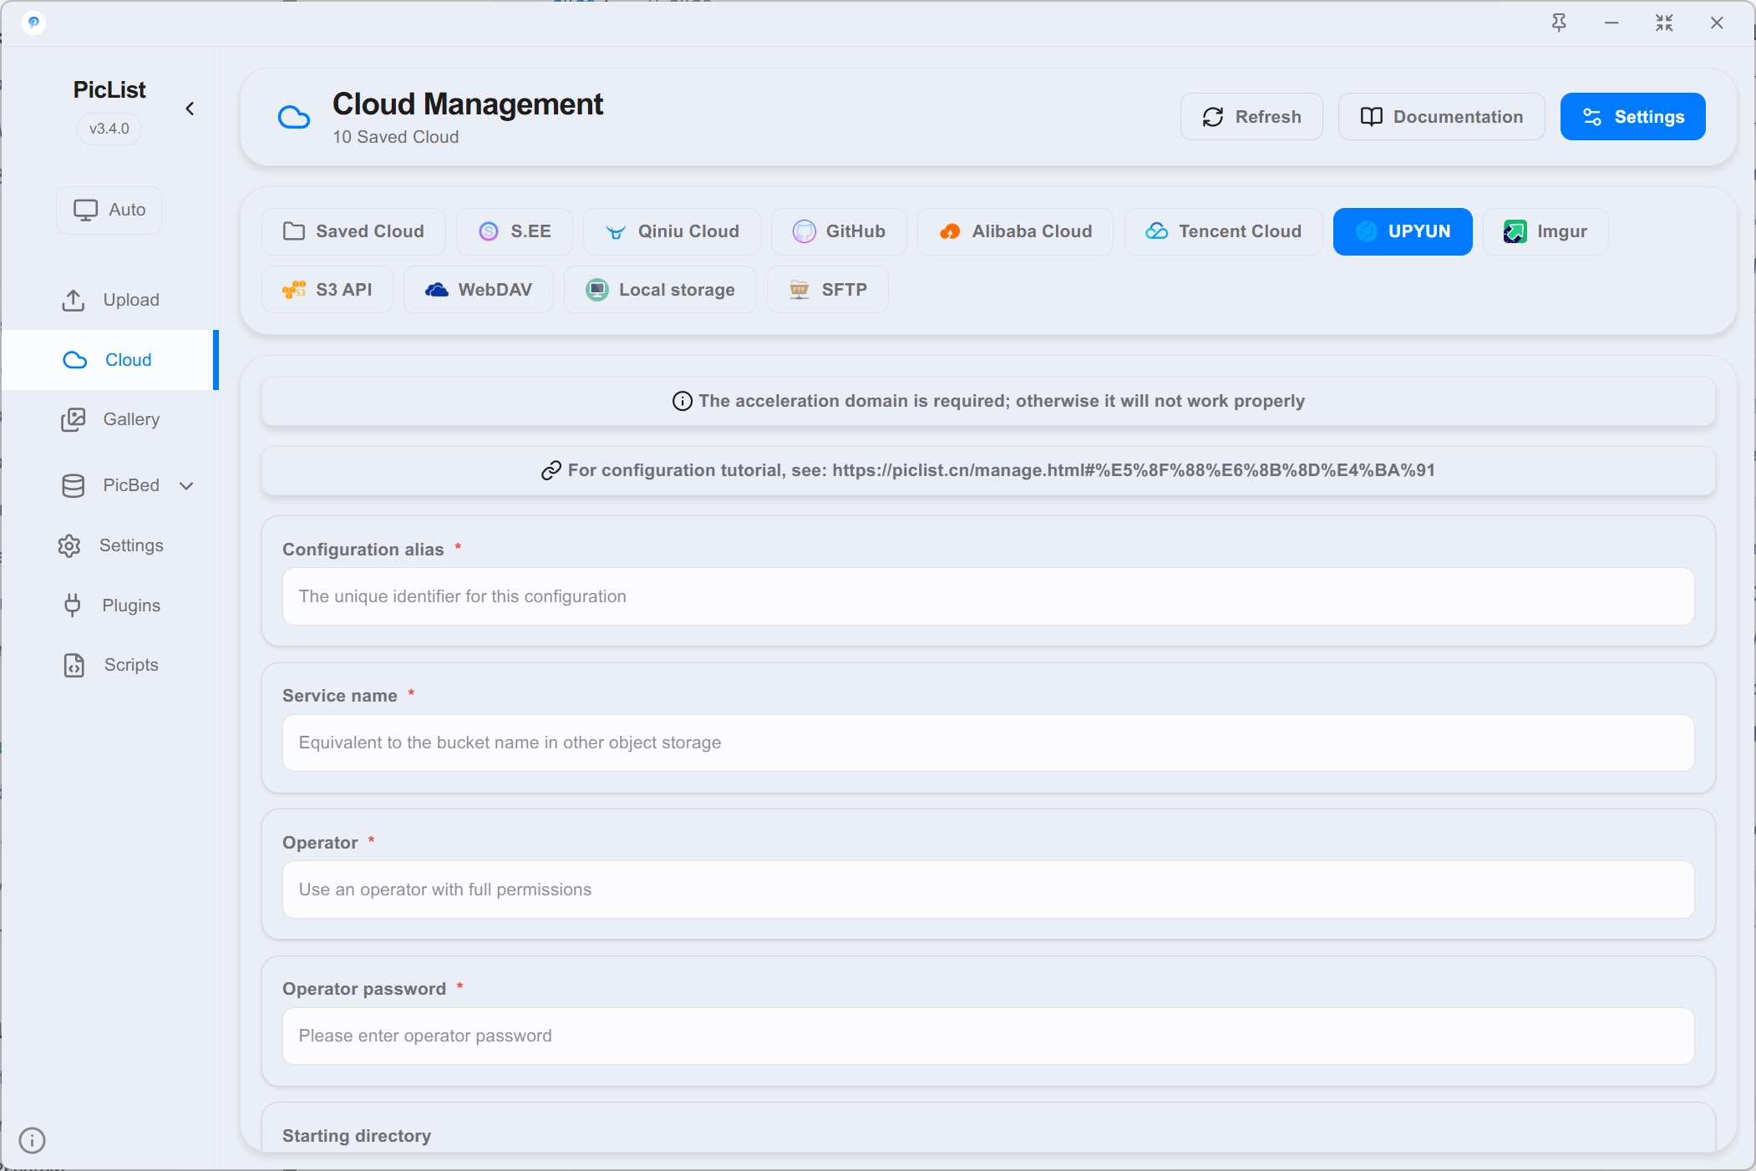1756x1171 pixels.
Task: Switch to the S3 API tab
Action: click(327, 290)
